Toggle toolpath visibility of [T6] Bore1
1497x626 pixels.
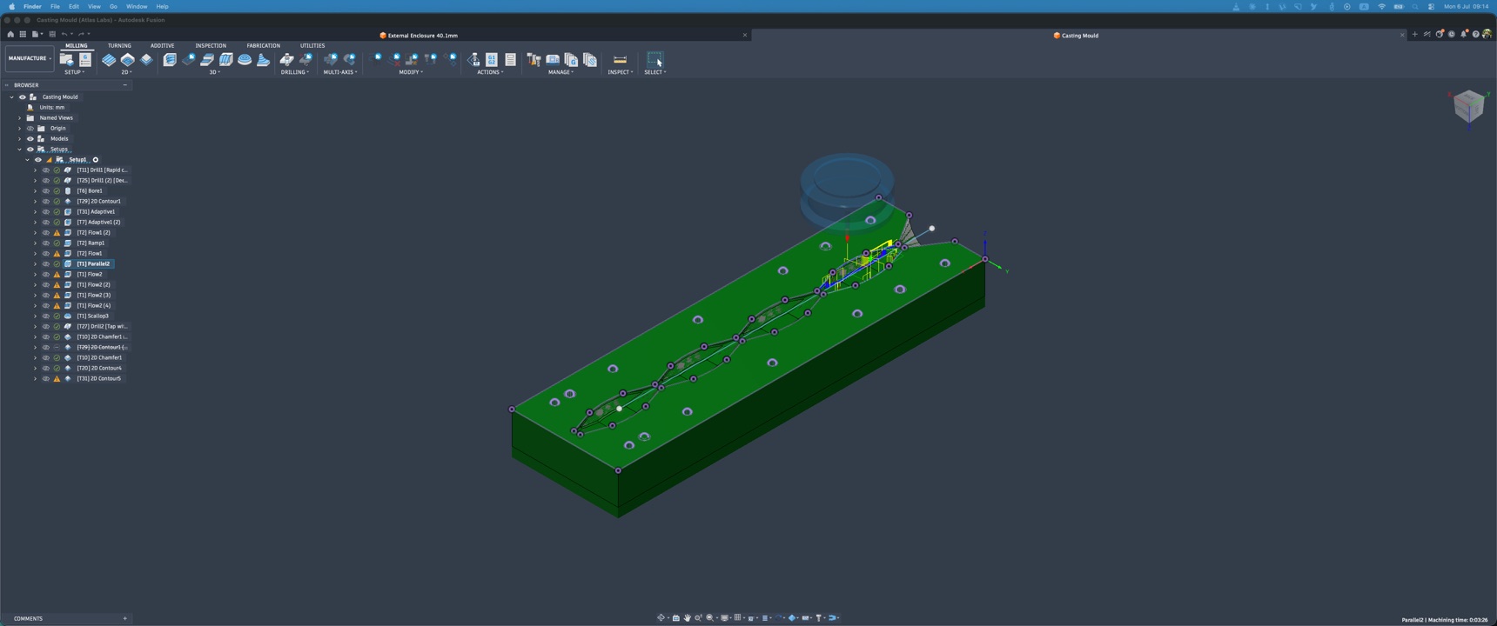(x=46, y=191)
